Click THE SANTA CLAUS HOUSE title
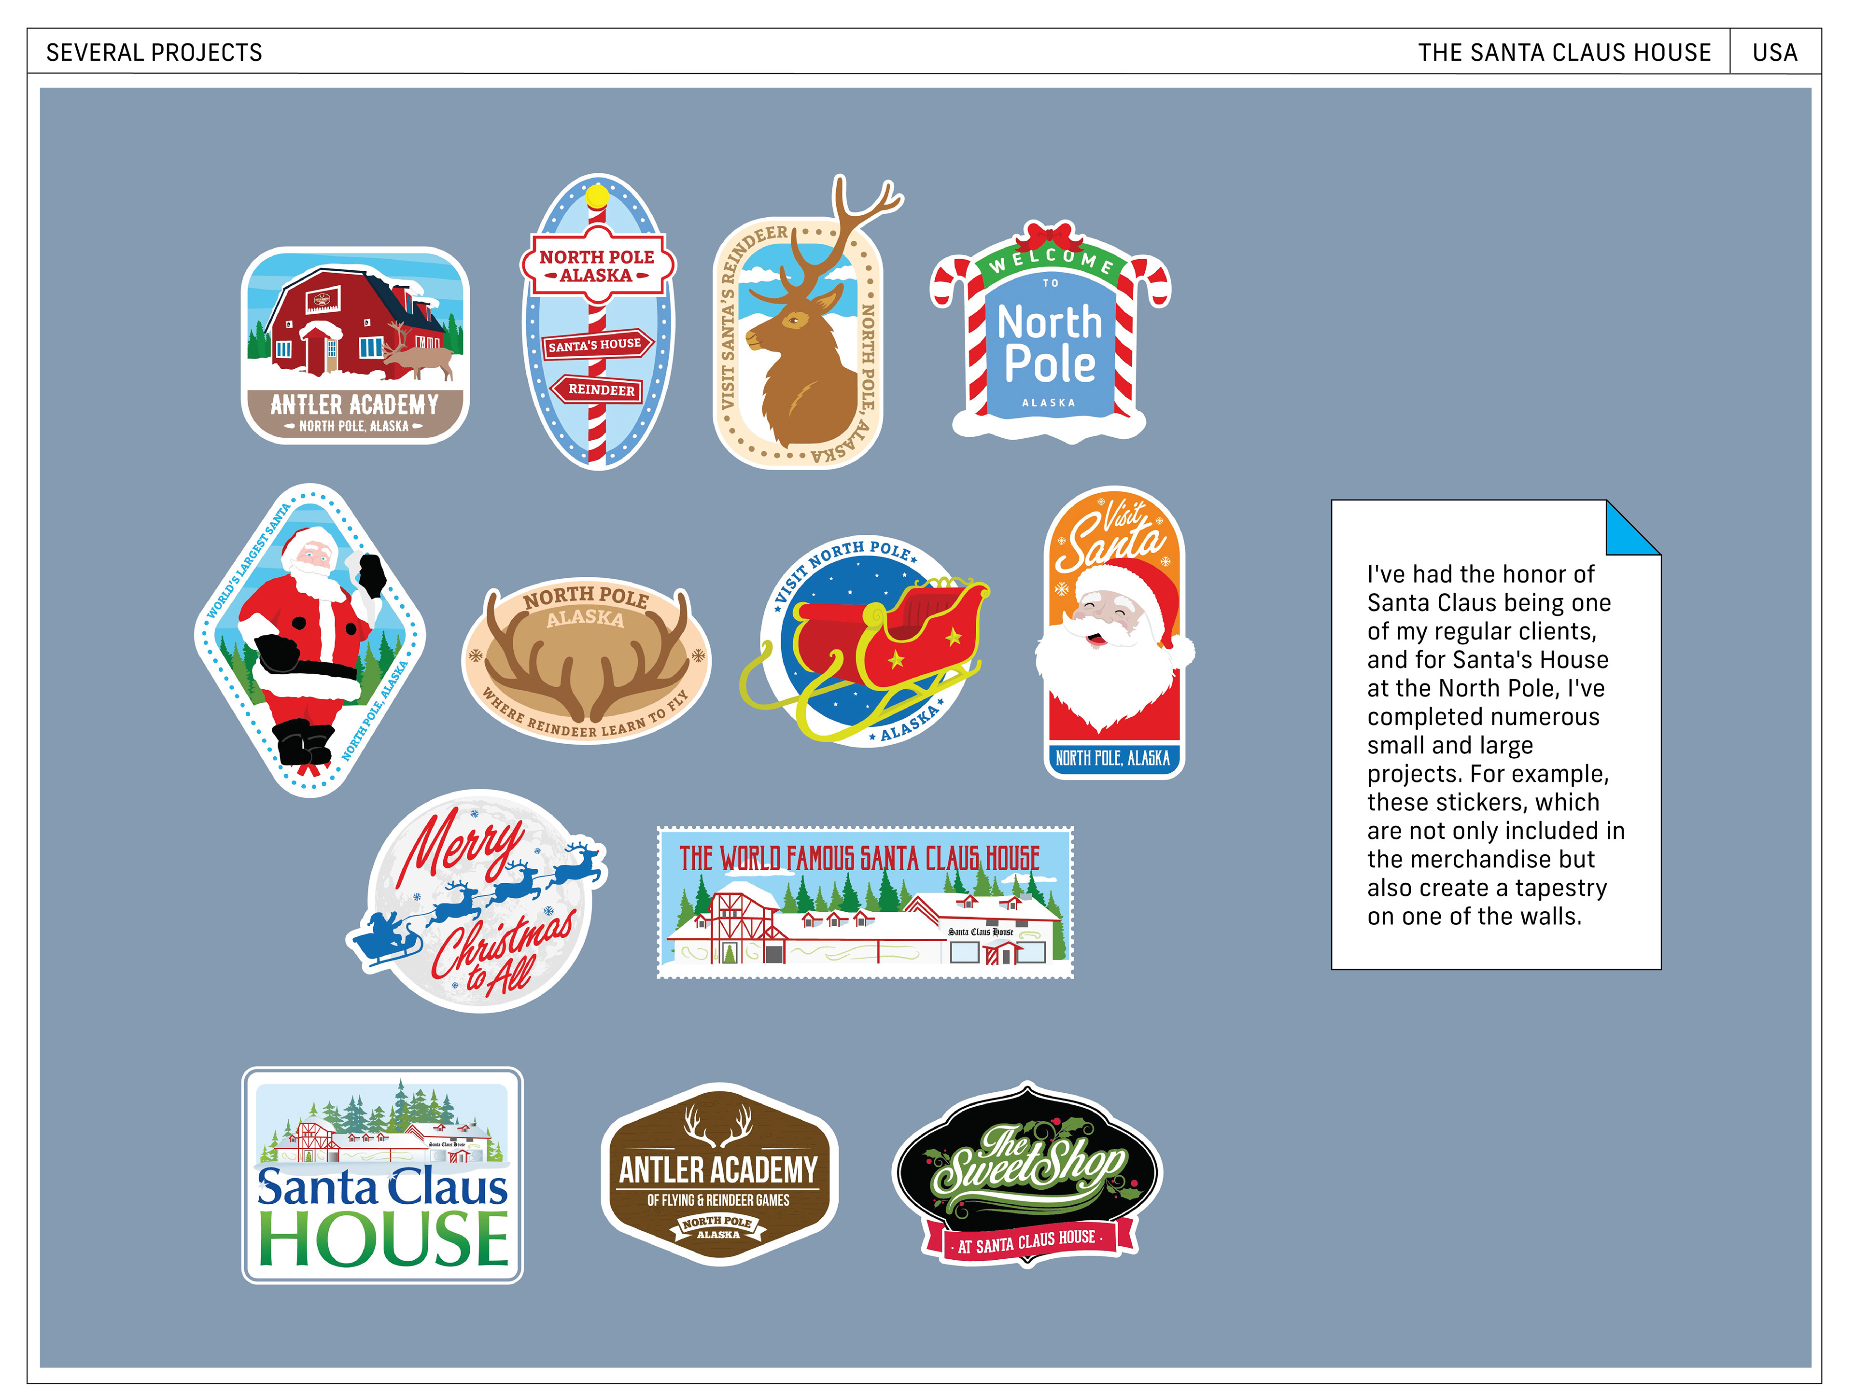This screenshot has height=1392, width=1854. [x=1564, y=53]
